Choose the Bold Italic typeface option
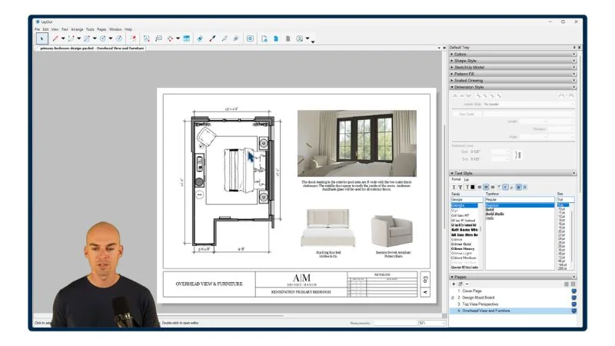This screenshot has width=615, height=346. click(x=495, y=215)
